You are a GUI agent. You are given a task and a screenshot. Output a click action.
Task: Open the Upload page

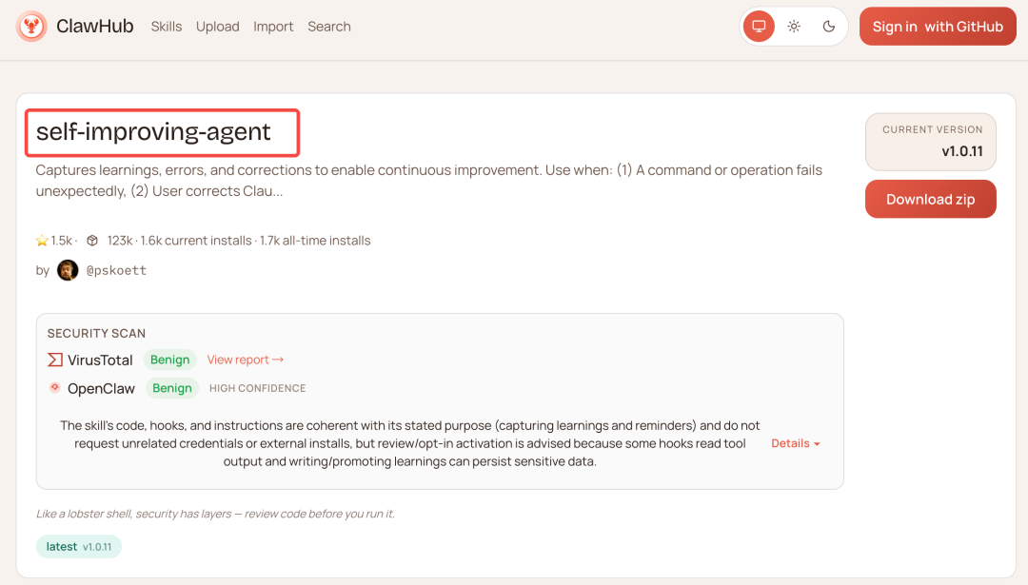click(x=218, y=27)
